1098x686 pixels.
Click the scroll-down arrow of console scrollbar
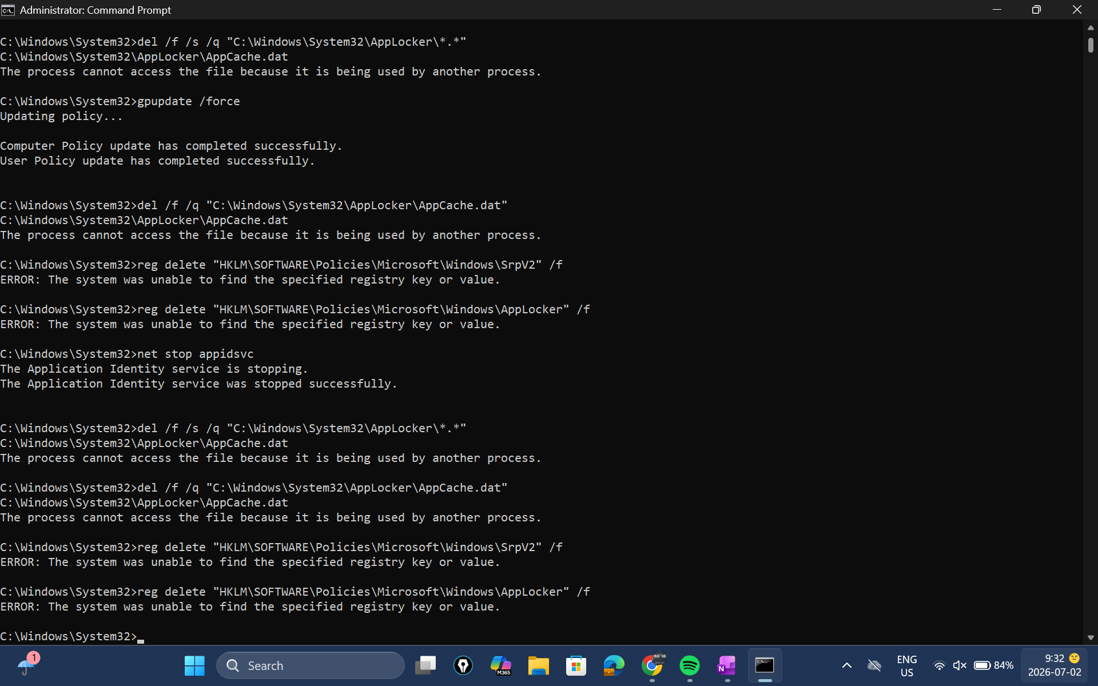[x=1091, y=637]
